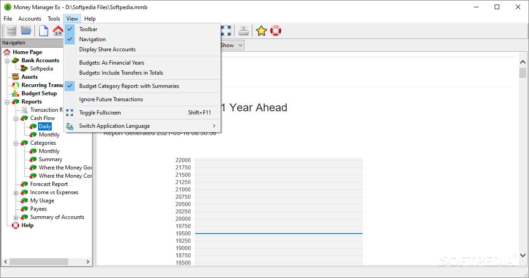The width and height of the screenshot is (529, 278).
Task: Disable Budget Category Report: with Summaries
Action: click(142, 86)
